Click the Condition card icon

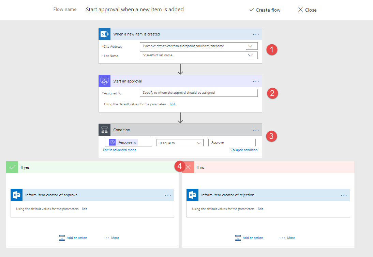tap(104, 130)
